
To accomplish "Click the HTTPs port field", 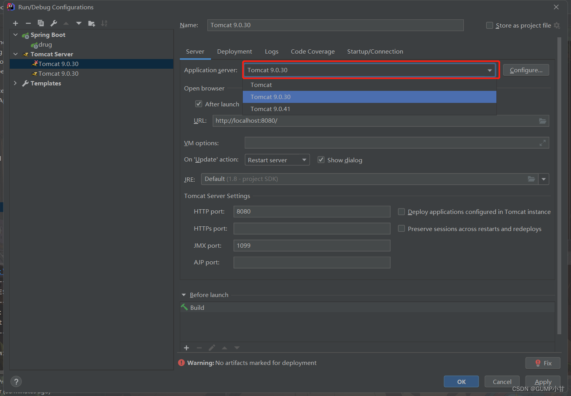I will coord(312,229).
